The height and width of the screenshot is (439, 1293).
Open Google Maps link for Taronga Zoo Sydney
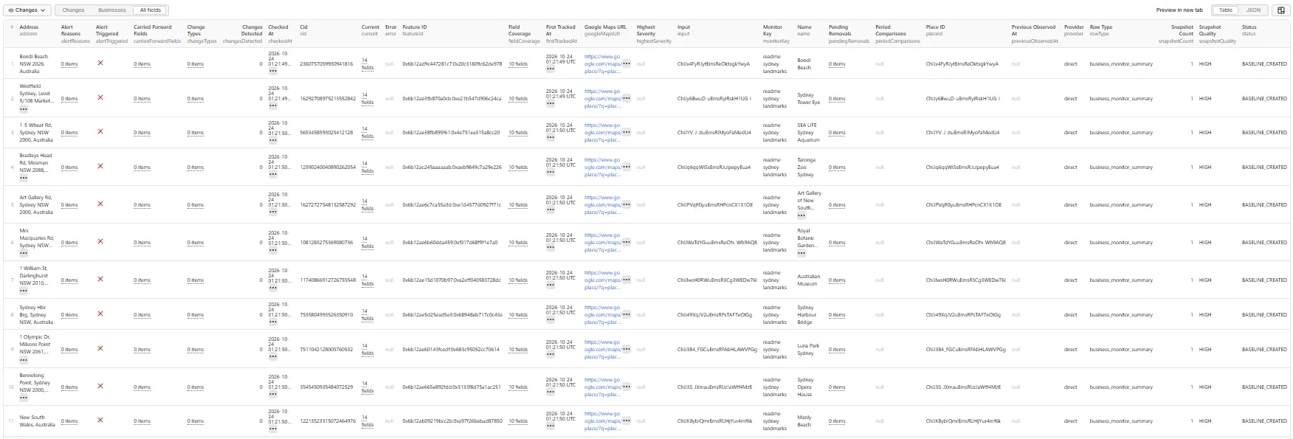(x=603, y=167)
